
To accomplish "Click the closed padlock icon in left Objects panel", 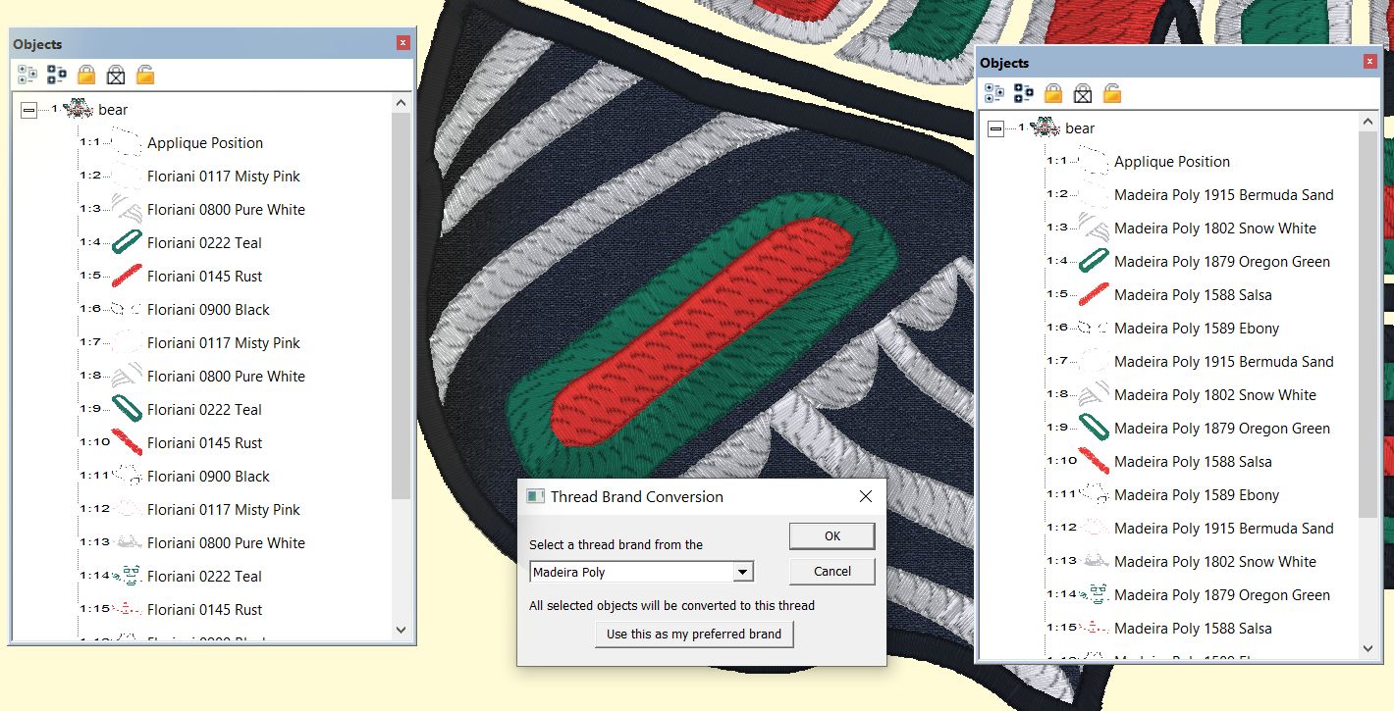I will coord(86,75).
